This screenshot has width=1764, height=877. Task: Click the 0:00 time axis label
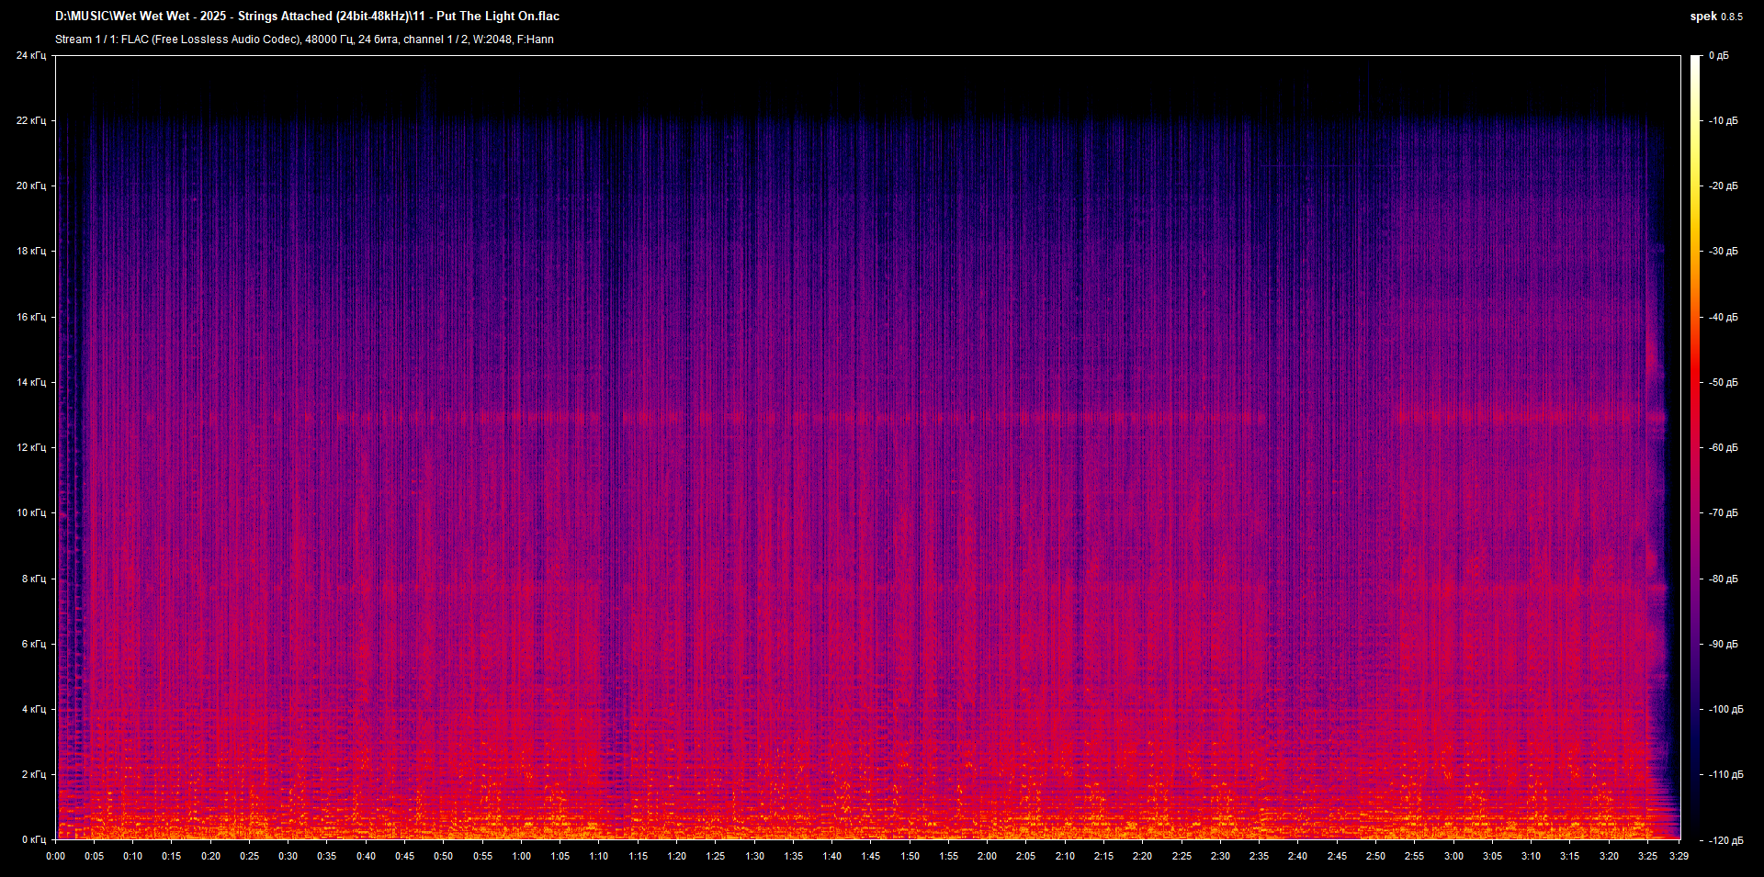55,856
